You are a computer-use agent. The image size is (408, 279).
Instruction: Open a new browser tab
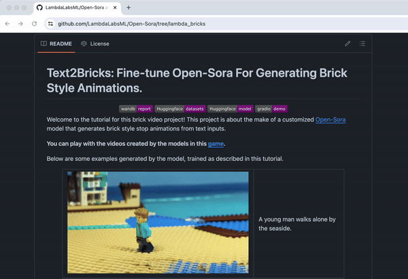pyautogui.click(x=129, y=7)
